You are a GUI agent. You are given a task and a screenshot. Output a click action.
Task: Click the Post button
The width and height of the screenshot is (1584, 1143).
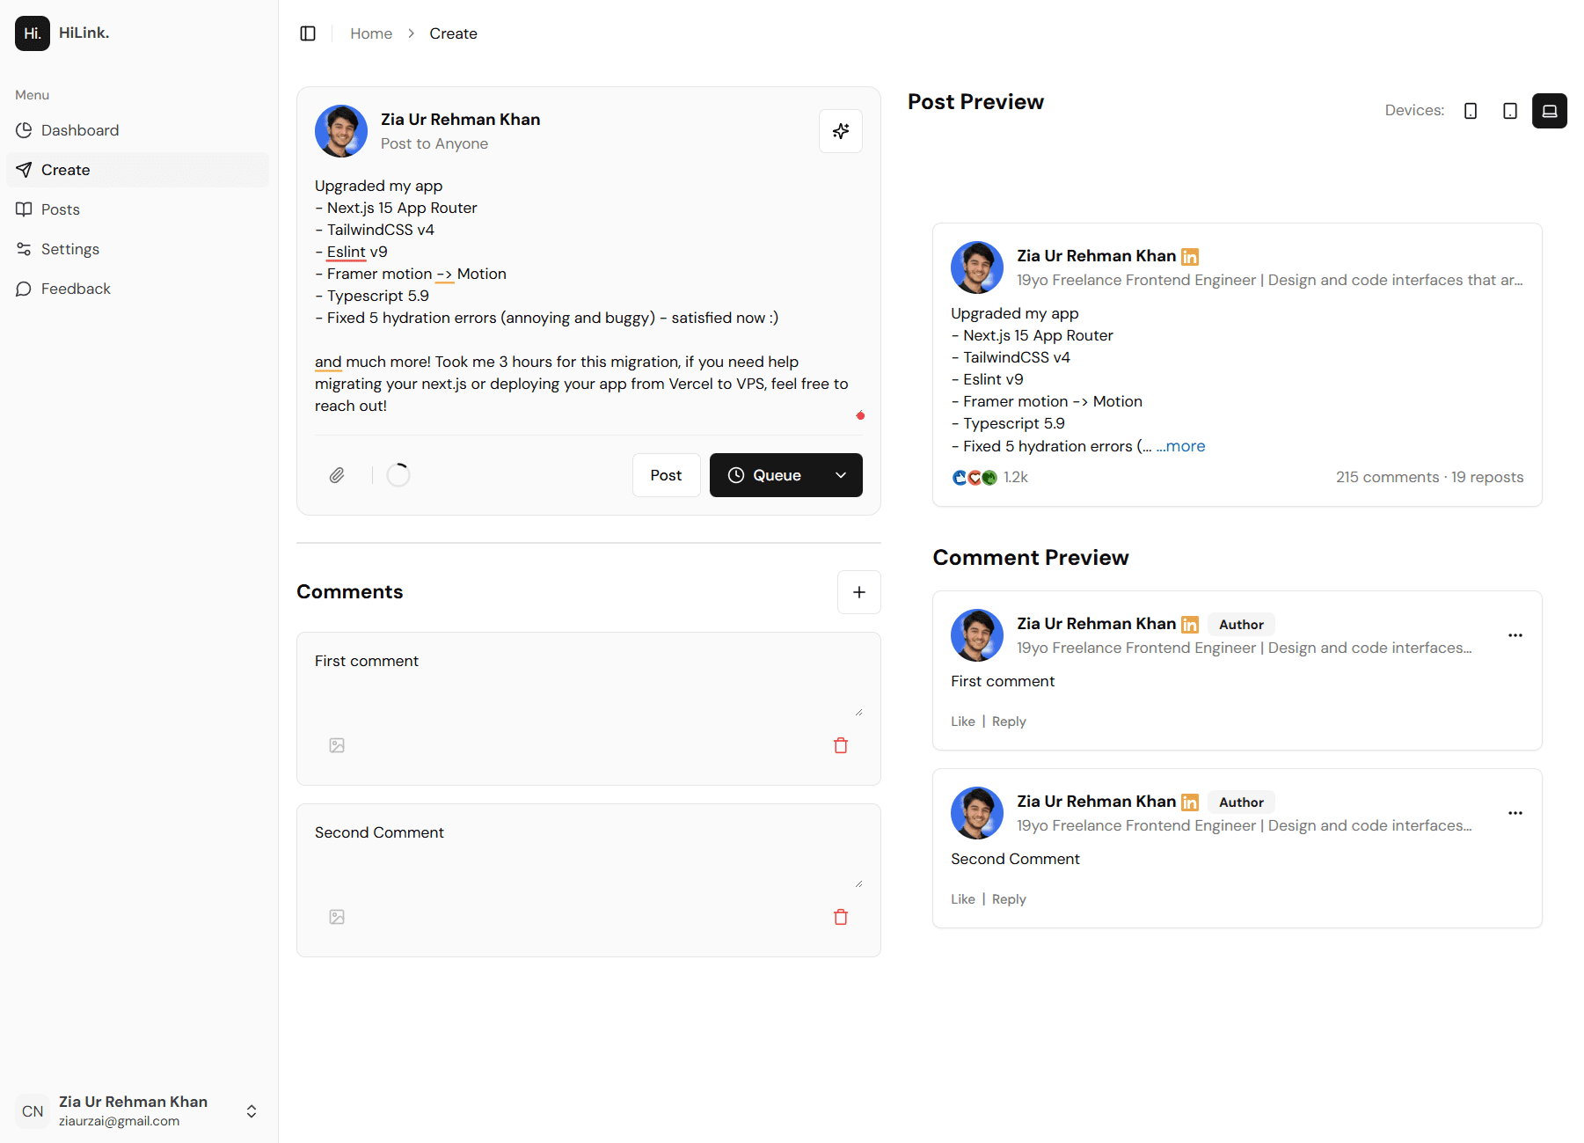666,475
